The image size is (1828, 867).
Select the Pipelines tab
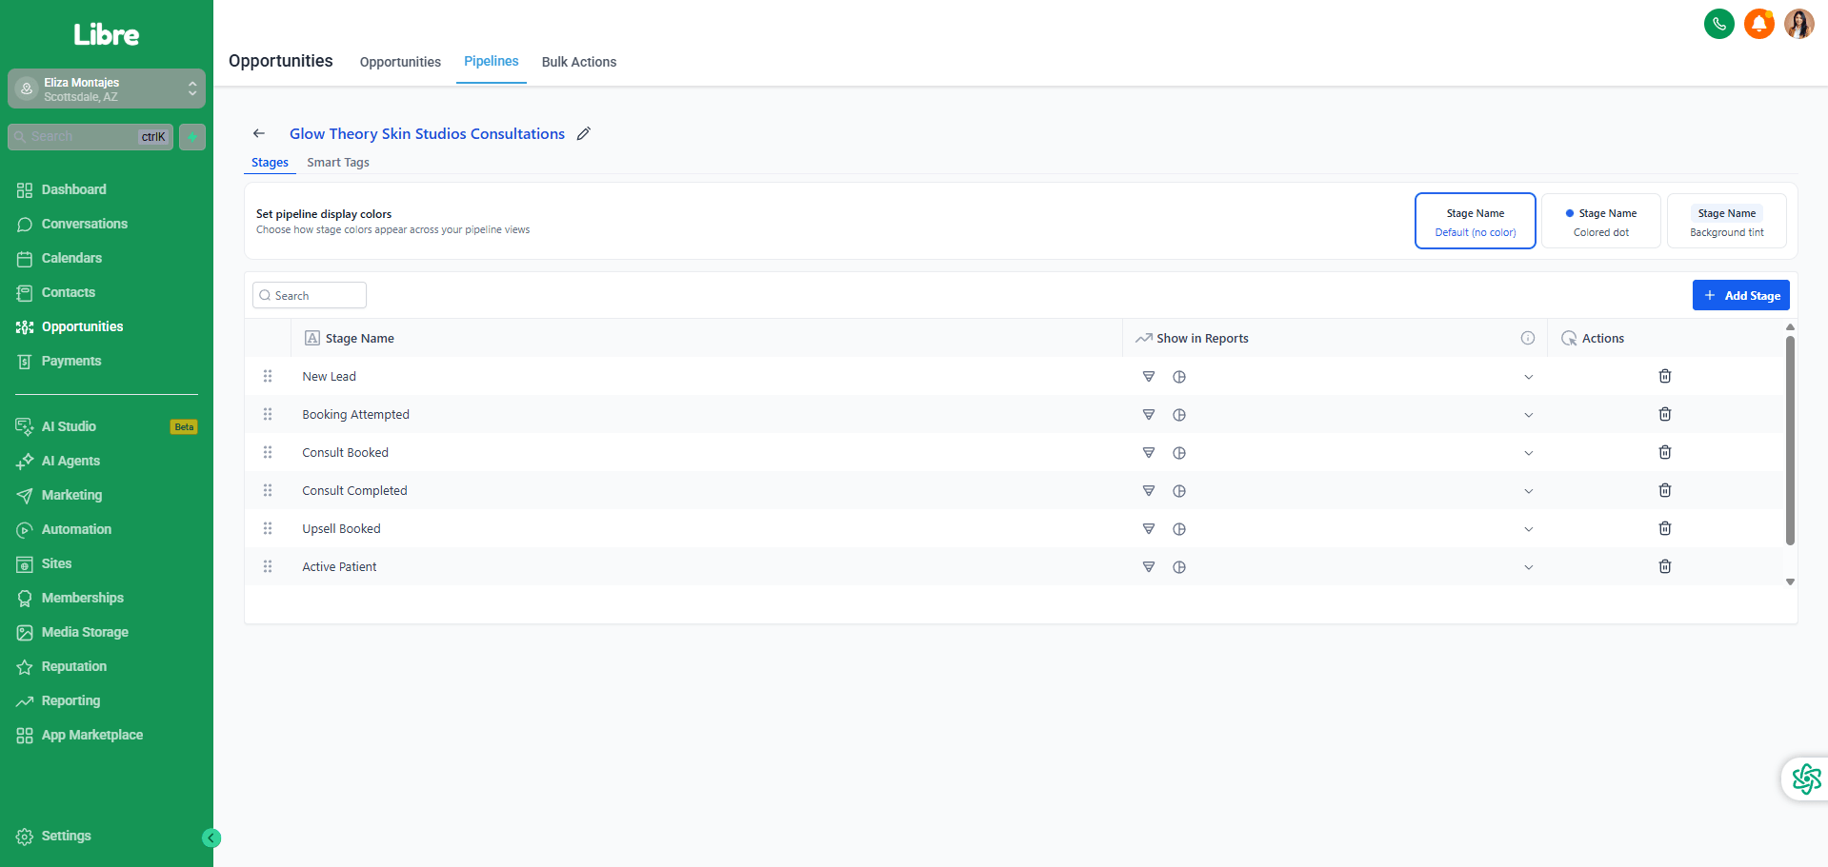click(x=492, y=61)
